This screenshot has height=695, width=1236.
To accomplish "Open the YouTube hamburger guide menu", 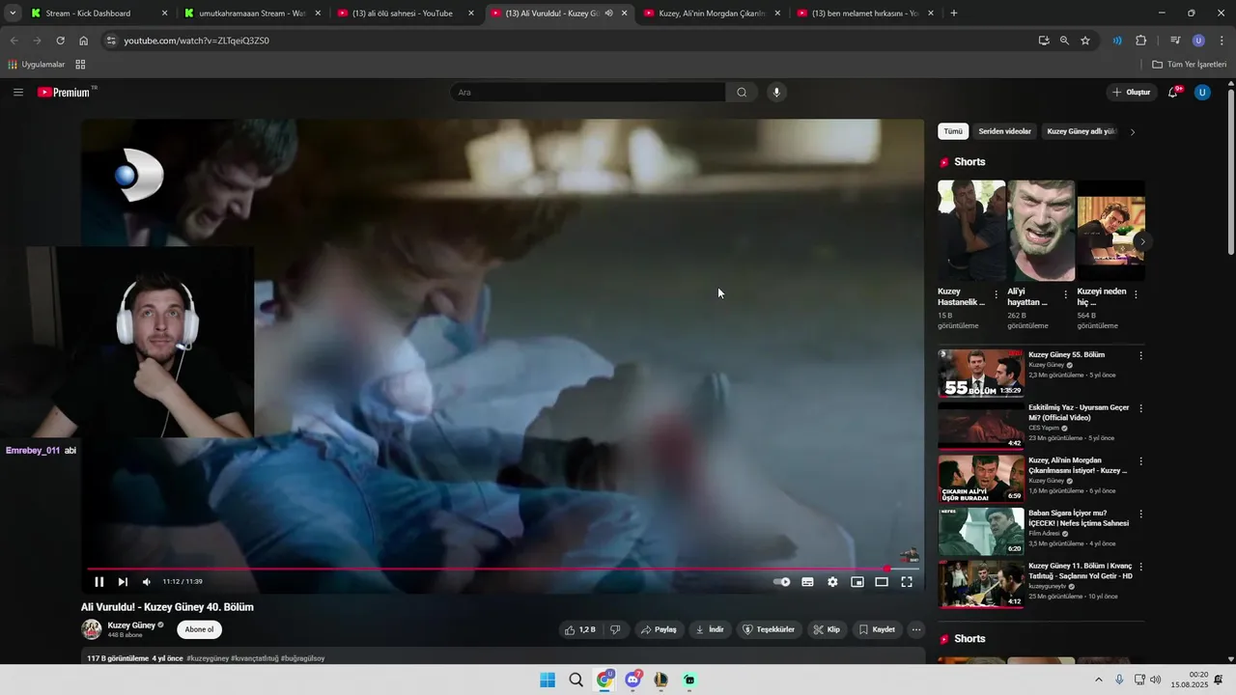I will click(18, 93).
